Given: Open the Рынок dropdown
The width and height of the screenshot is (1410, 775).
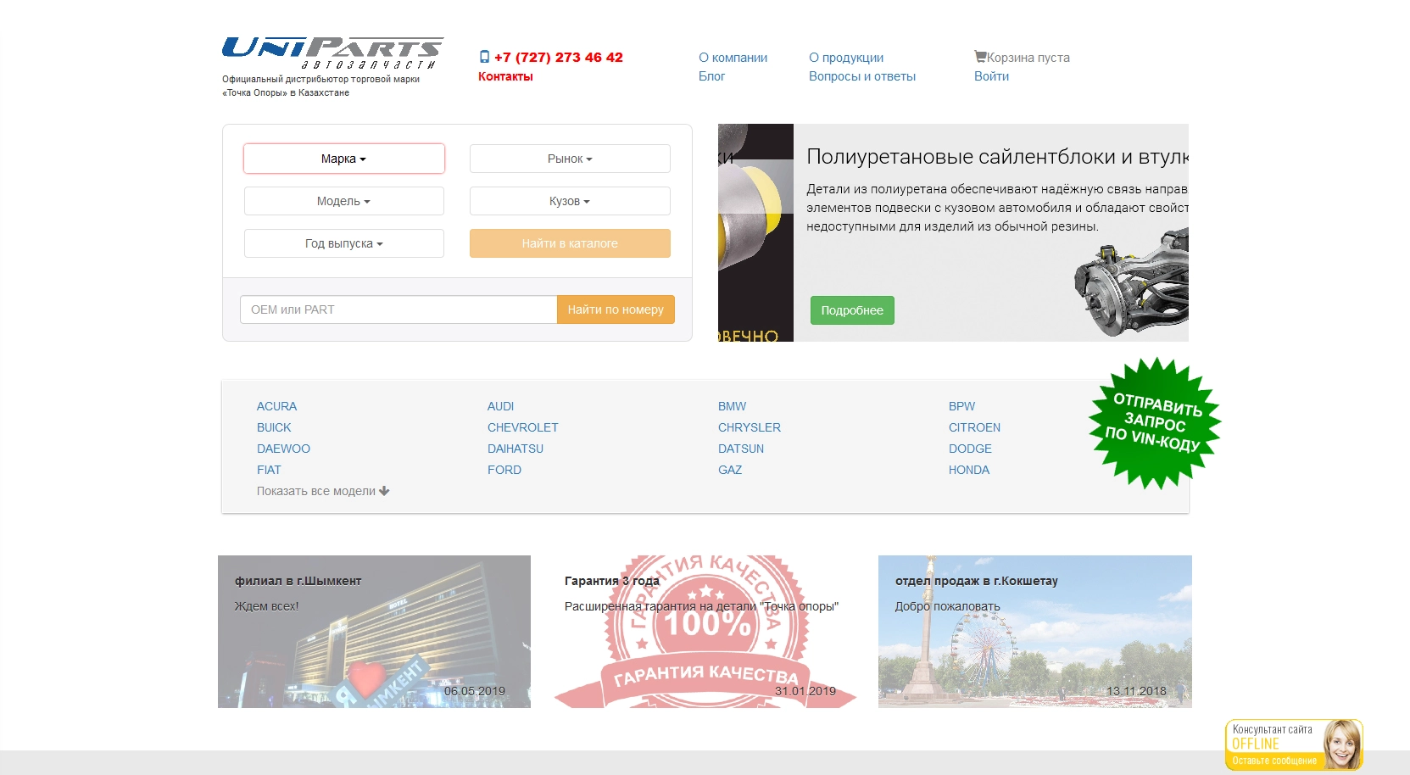Looking at the screenshot, I should coord(570,159).
